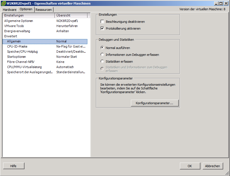Select the Allgemein entry under Erweitert
Viewport: 230px width, 176px height.
(x=45, y=41)
